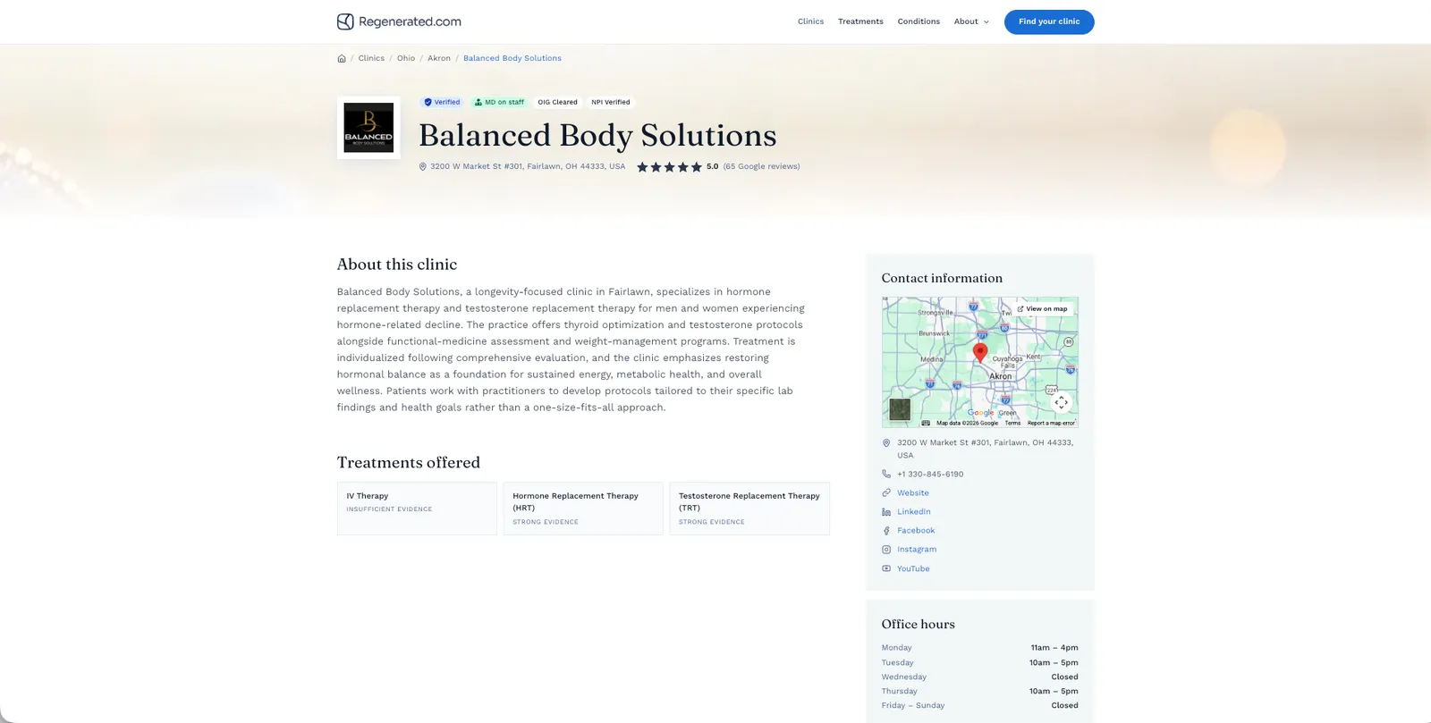Screen dimensions: 1431x723
Task: Open the Testosterone Replacement Therapy card
Action: click(749, 508)
